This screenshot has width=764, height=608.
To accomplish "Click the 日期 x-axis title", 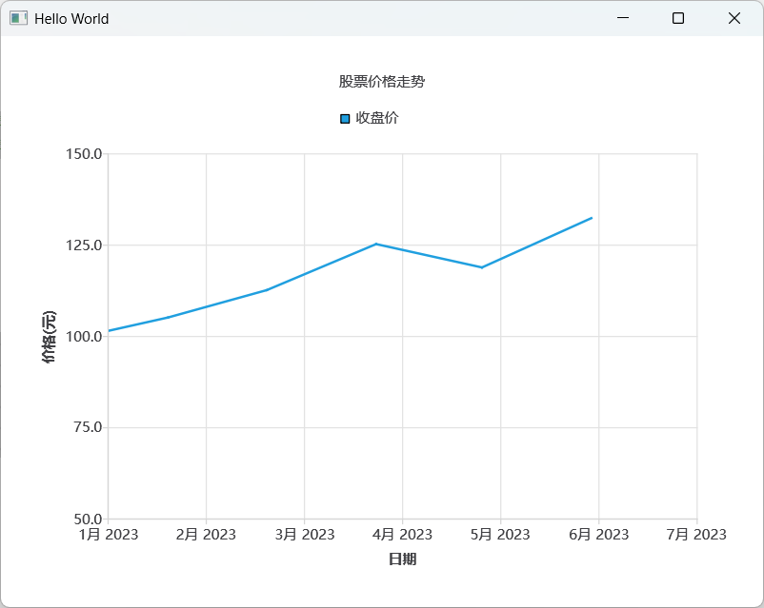I will coord(402,559).
